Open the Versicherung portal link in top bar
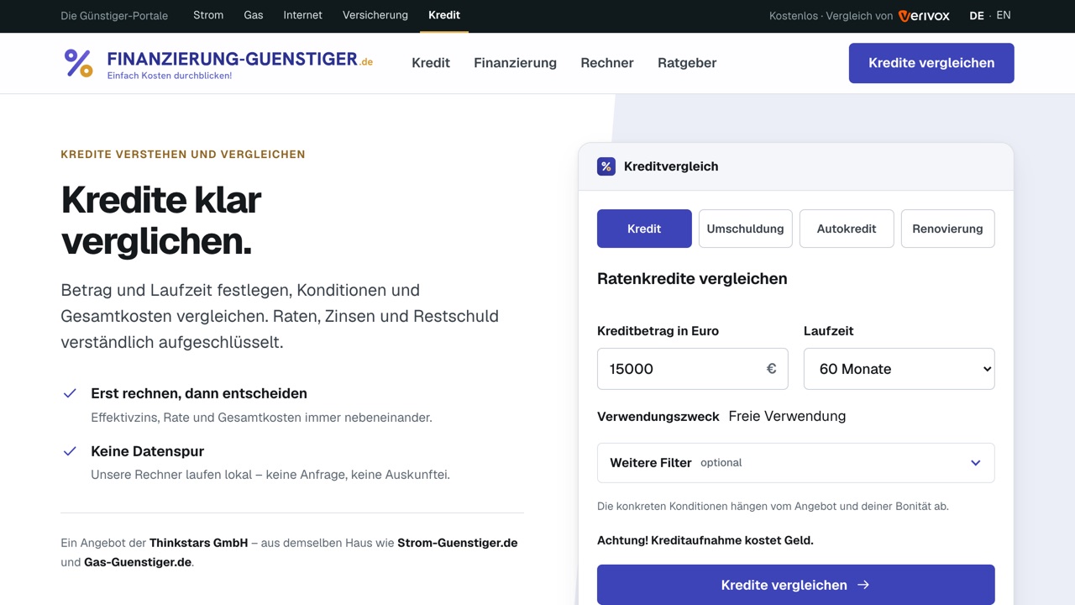The image size is (1075, 605). tap(375, 15)
